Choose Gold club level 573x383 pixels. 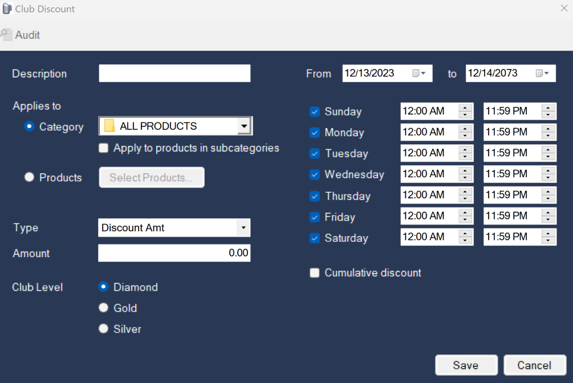tap(103, 308)
